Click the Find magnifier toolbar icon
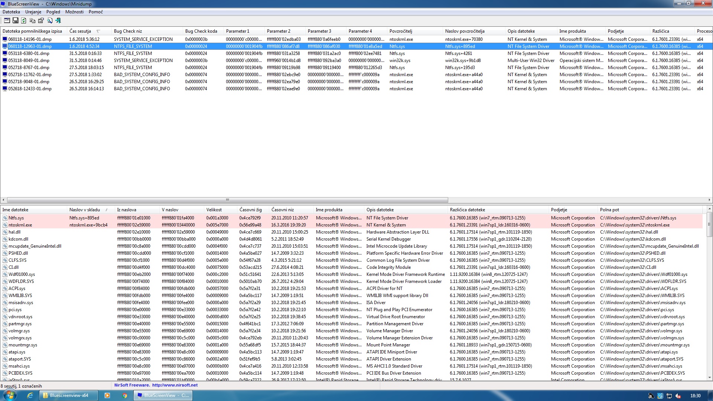 (x=49, y=21)
